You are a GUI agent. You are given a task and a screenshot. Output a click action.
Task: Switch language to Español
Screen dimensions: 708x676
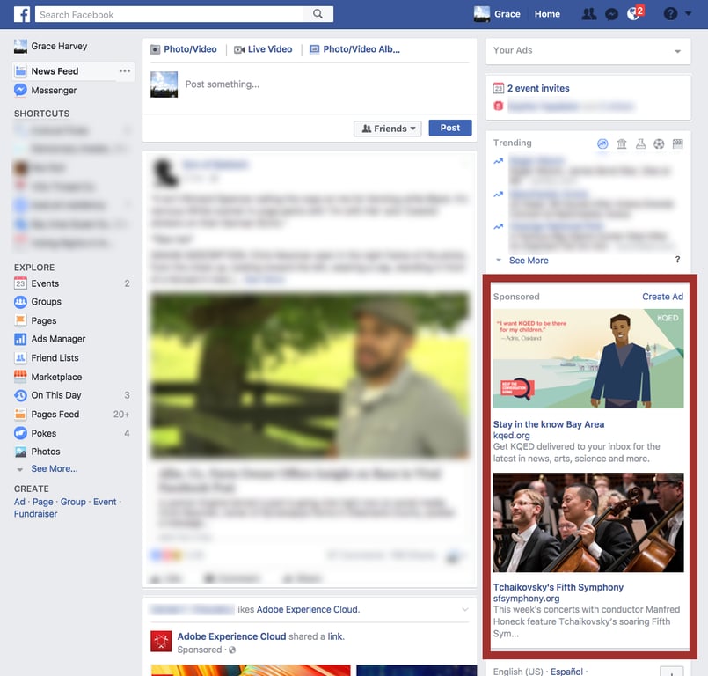click(566, 671)
